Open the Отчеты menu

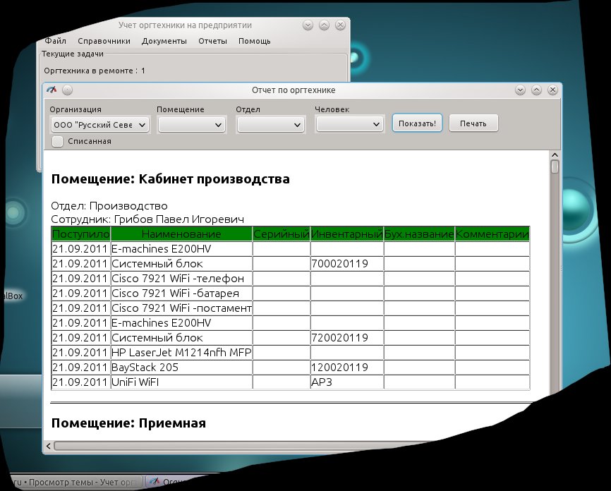pos(212,41)
